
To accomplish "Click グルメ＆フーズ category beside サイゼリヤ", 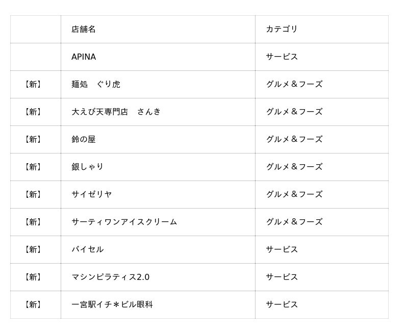I will [x=294, y=194].
